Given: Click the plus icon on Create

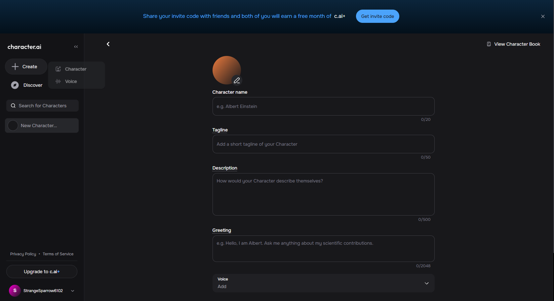Looking at the screenshot, I should pos(15,67).
